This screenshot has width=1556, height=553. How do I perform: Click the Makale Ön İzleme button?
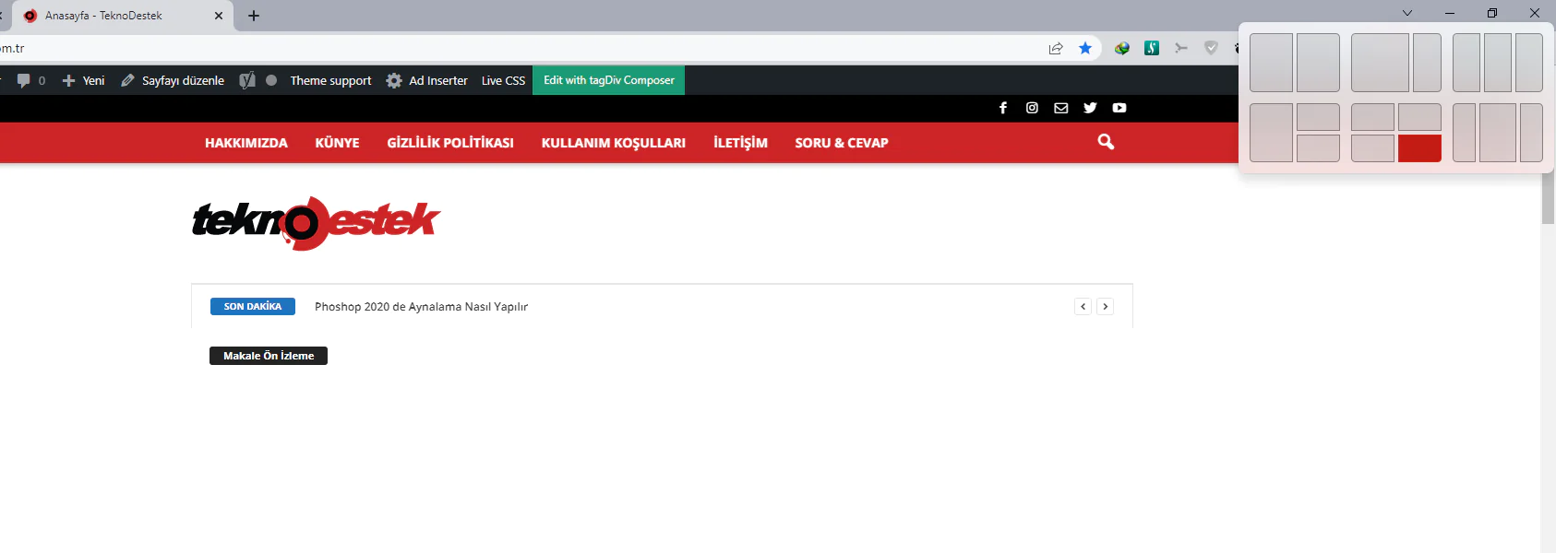pyautogui.click(x=269, y=356)
